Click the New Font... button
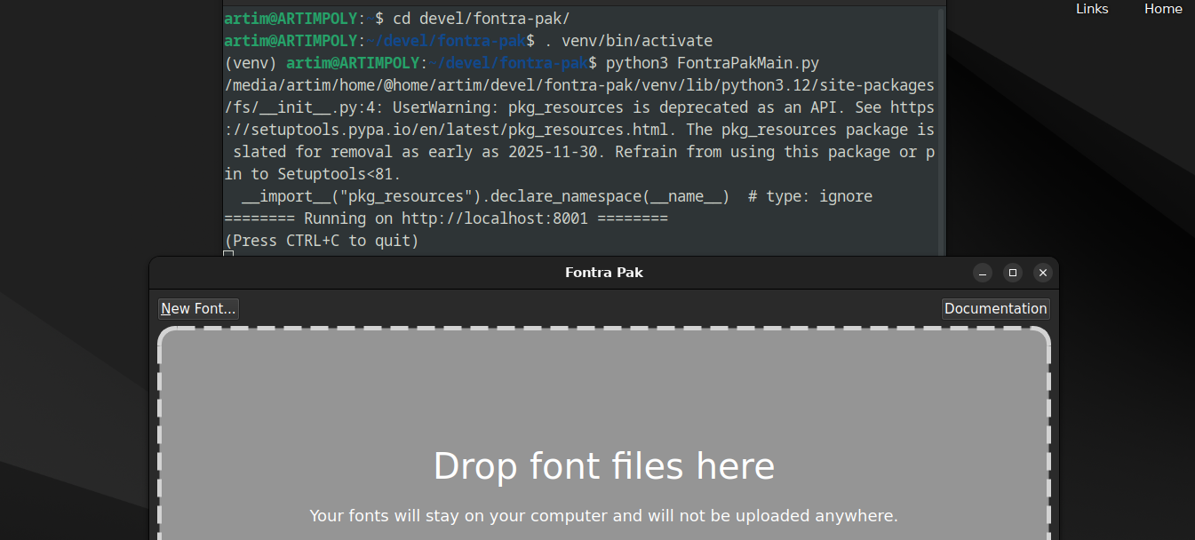 pos(198,308)
